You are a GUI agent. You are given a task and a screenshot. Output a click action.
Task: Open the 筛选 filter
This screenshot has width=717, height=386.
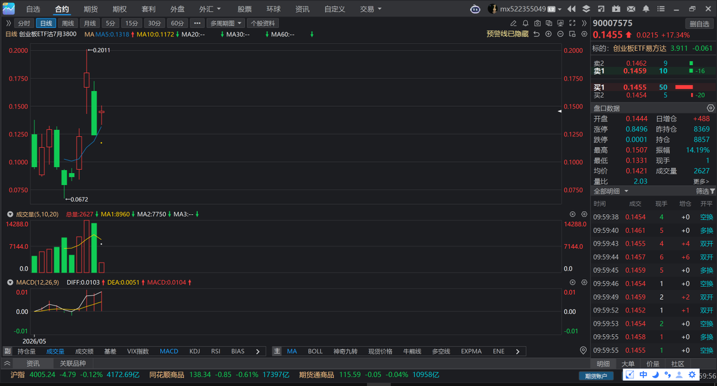[705, 191]
